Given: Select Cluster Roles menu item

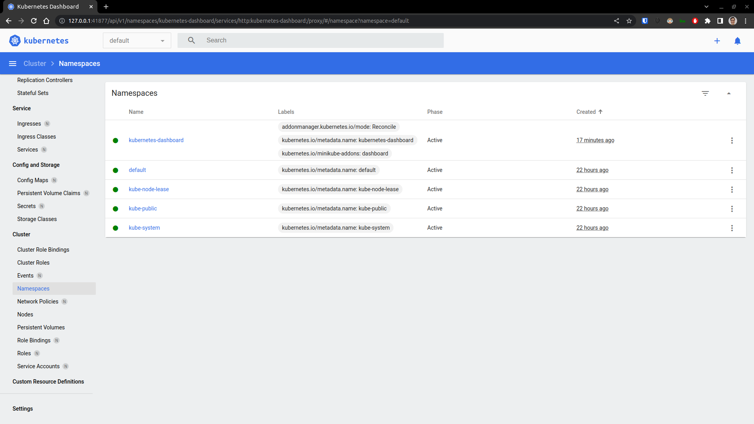Looking at the screenshot, I should [x=33, y=263].
